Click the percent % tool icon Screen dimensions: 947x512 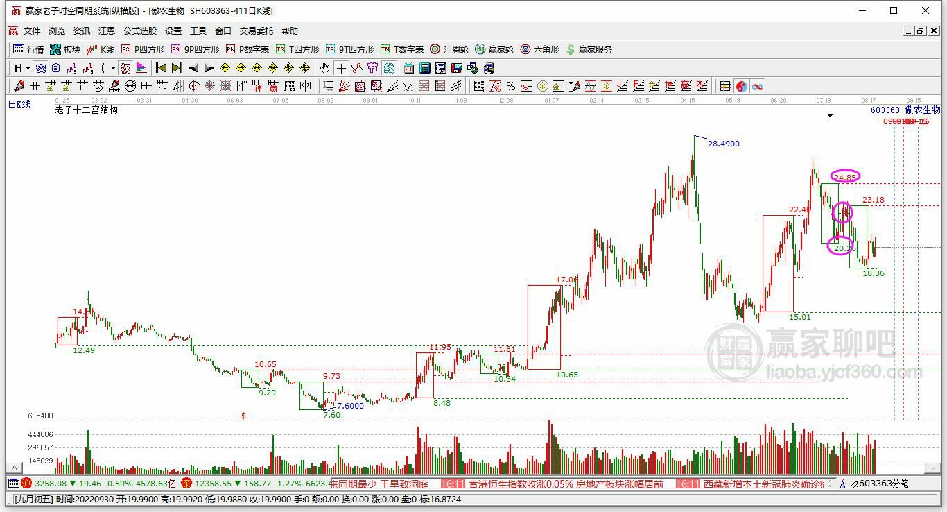pyautogui.click(x=511, y=86)
